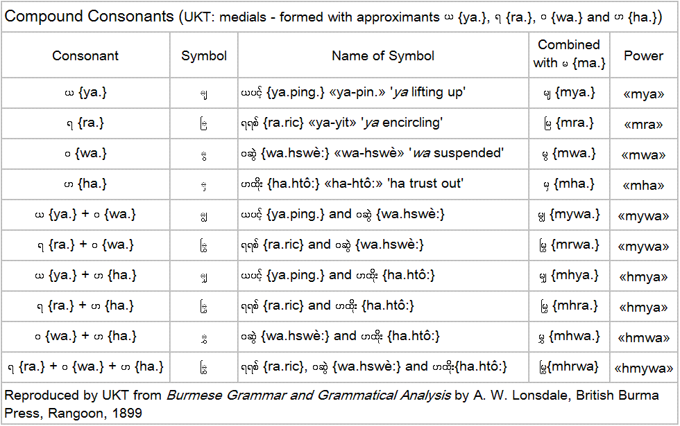Click the "Consonant" column header
Viewport: 680px width, 426px height.
[85, 56]
